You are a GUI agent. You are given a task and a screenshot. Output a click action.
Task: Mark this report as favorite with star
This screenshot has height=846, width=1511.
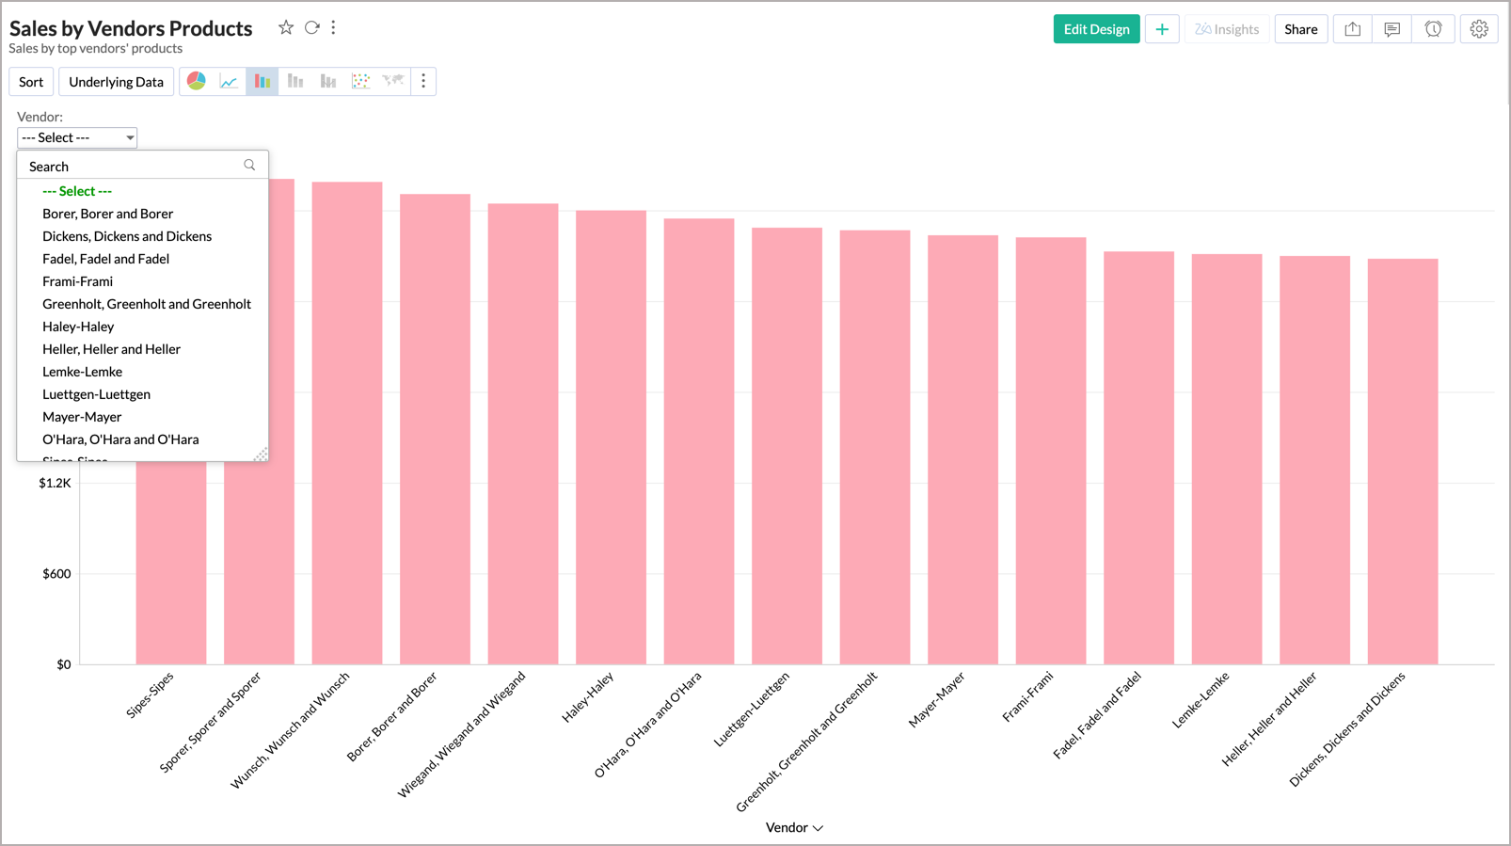285,27
